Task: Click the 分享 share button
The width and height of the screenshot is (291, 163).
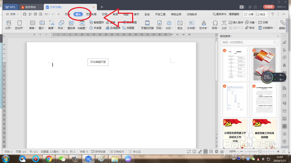Action: (249, 14)
